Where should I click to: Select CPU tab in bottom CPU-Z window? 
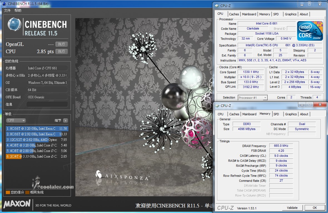click(x=220, y=114)
